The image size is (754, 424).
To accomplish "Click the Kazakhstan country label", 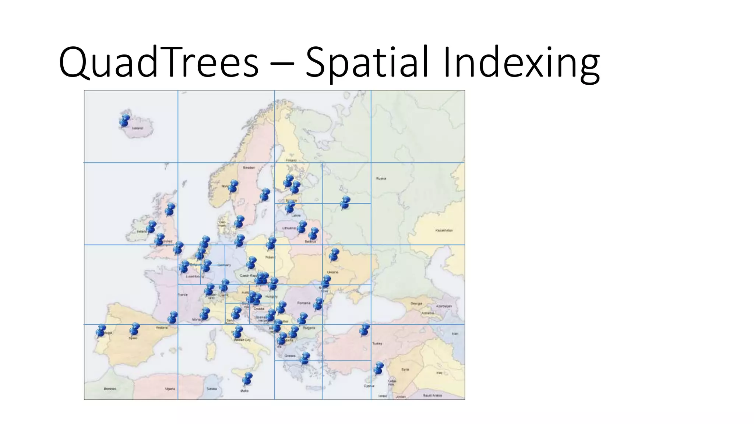I will click(x=444, y=230).
